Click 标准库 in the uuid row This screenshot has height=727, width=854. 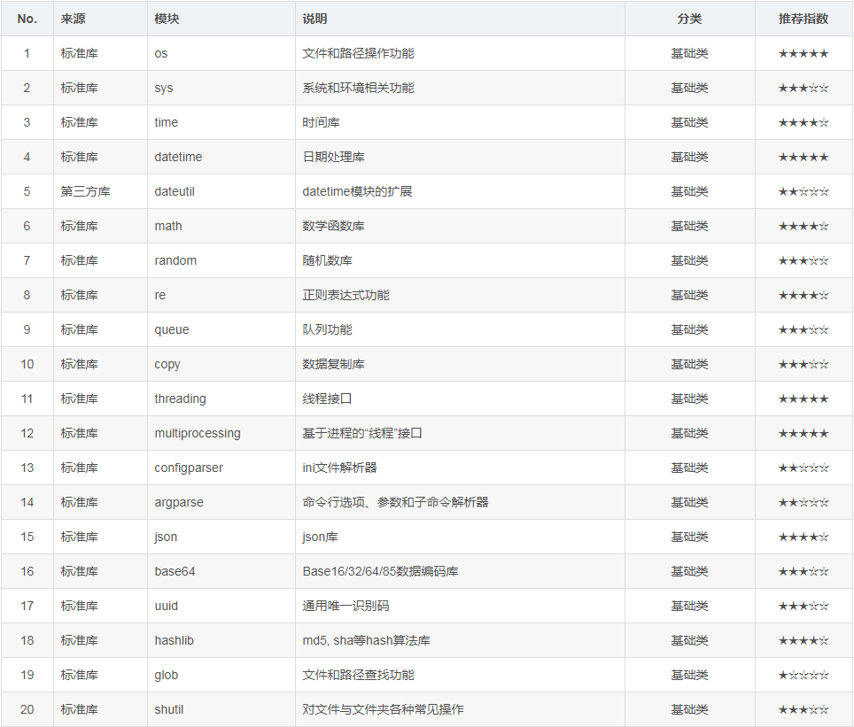(x=79, y=606)
